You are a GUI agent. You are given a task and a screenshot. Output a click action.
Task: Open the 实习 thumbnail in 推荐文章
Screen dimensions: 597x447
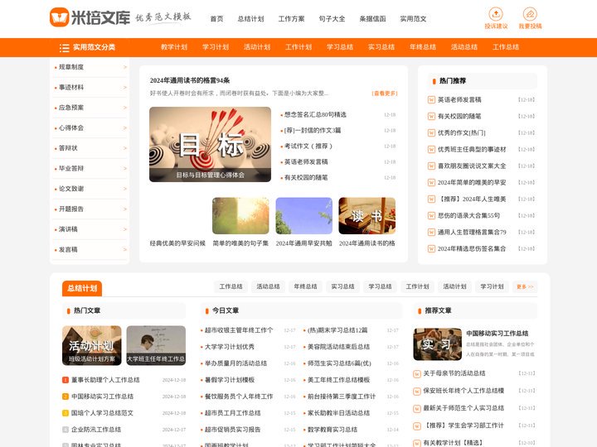click(438, 344)
